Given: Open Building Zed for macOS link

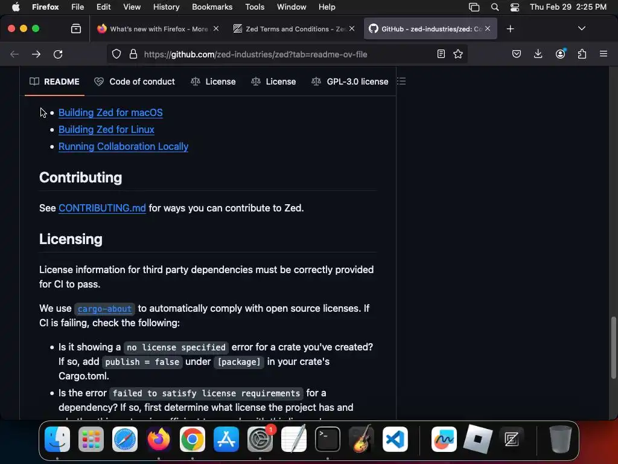Looking at the screenshot, I should coord(110,113).
